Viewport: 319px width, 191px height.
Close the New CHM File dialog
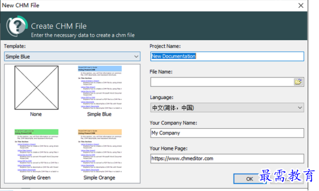(301, 5)
